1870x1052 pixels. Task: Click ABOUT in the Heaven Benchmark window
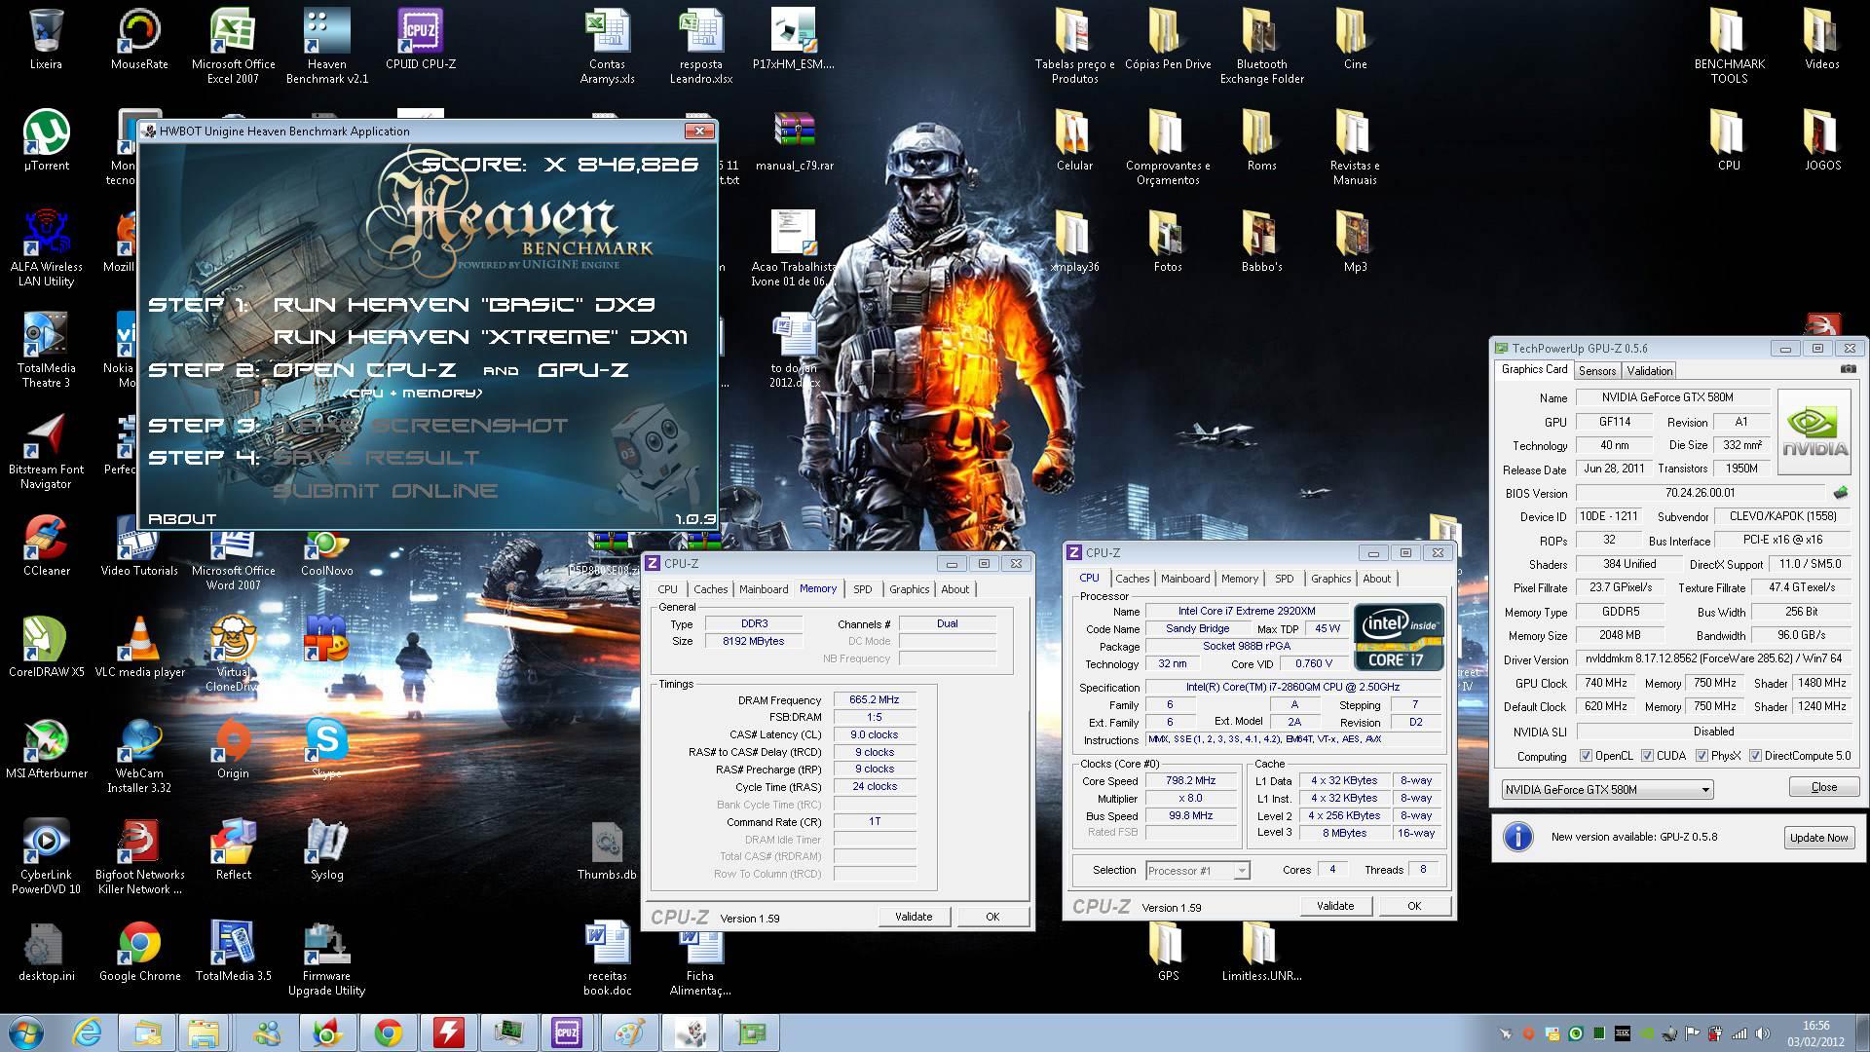(182, 519)
